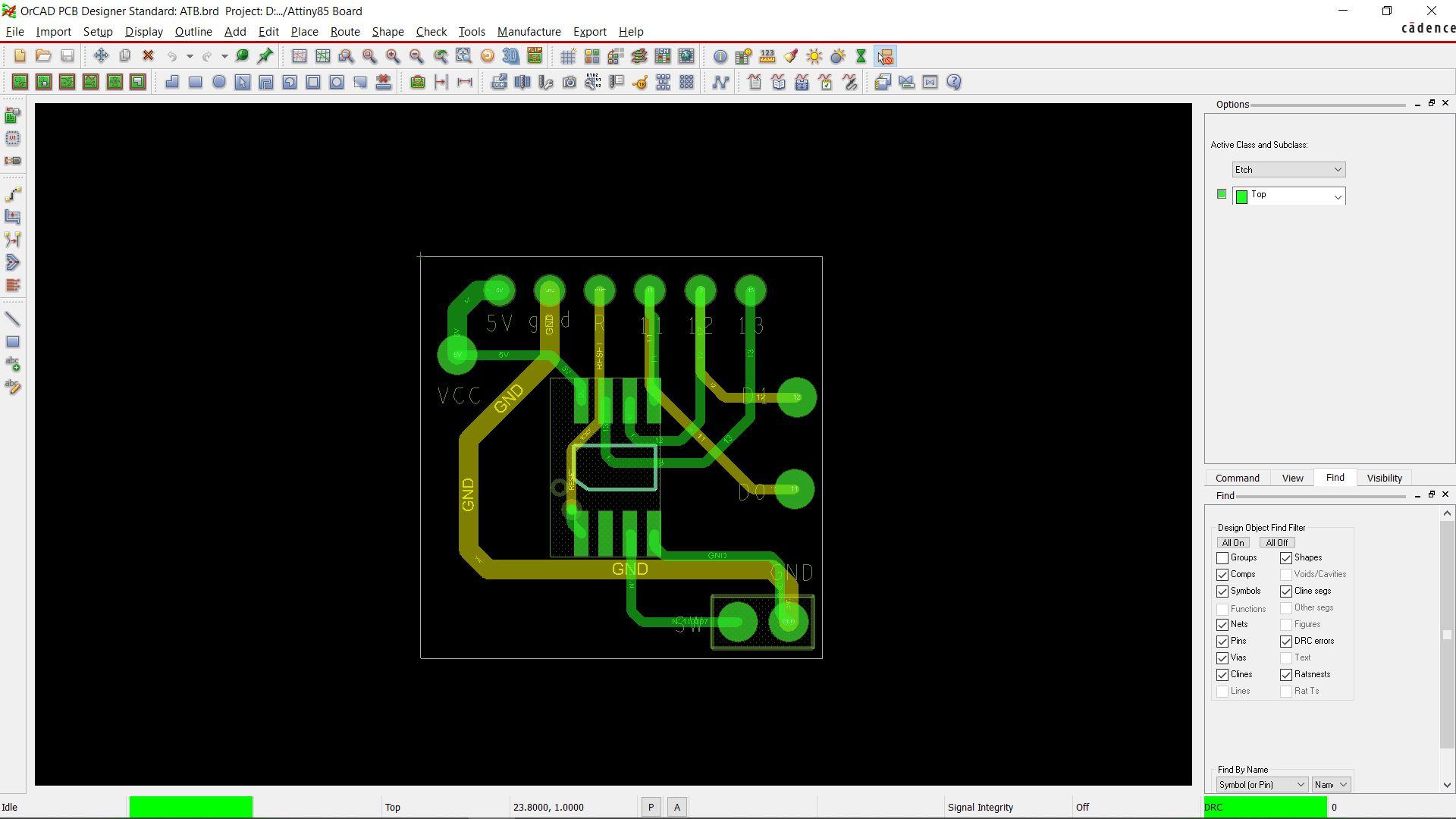
Task: Open the Symbol (or Pin) dropdown
Action: pos(1262,785)
